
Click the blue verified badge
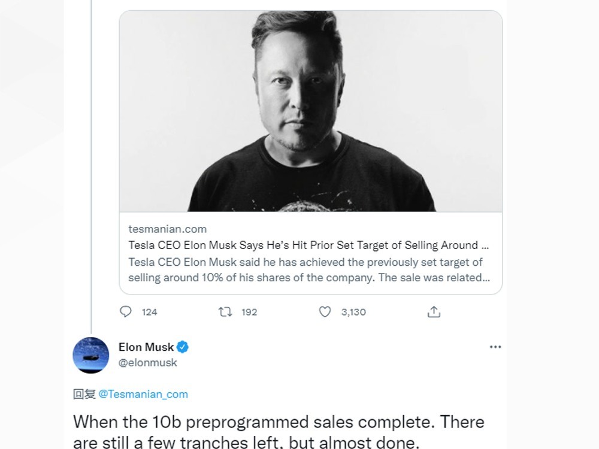pos(183,347)
